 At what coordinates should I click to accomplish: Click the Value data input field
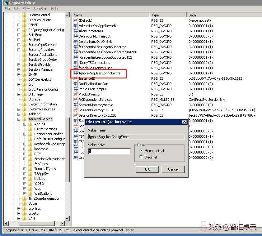click(x=110, y=151)
